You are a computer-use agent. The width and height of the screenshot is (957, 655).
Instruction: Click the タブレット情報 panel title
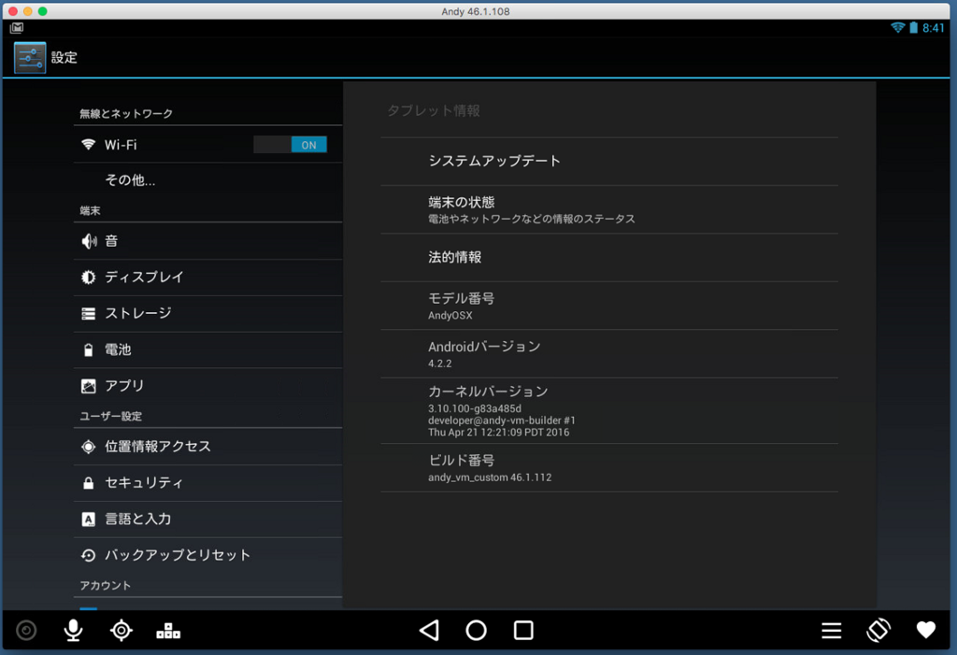(434, 110)
